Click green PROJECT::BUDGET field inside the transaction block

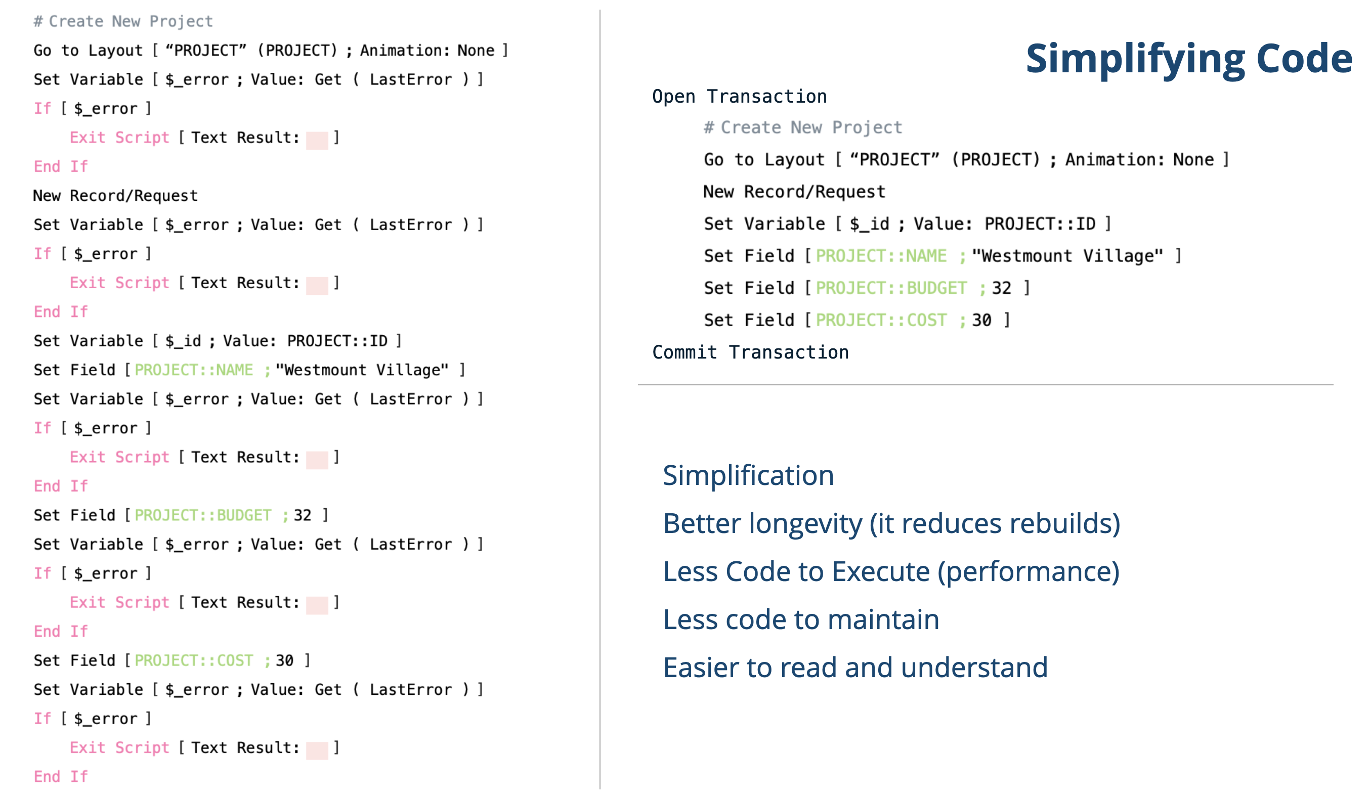tap(891, 288)
